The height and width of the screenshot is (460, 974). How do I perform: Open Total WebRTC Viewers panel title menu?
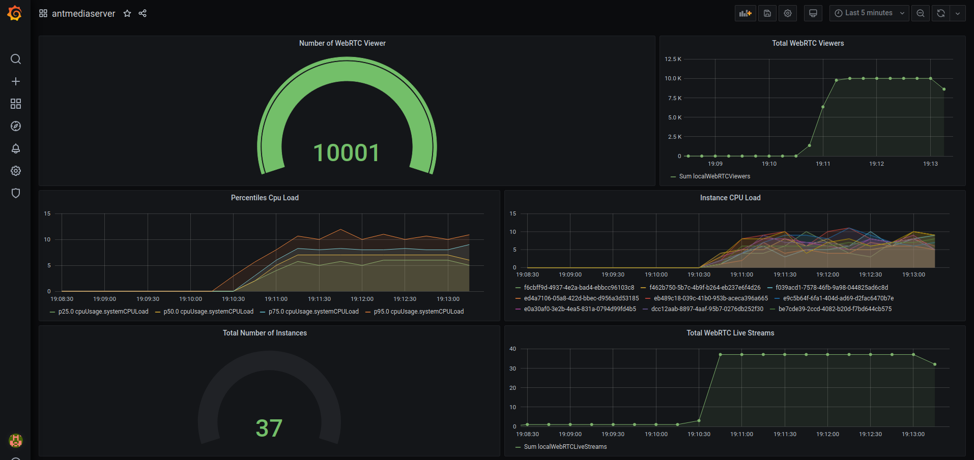coord(808,43)
